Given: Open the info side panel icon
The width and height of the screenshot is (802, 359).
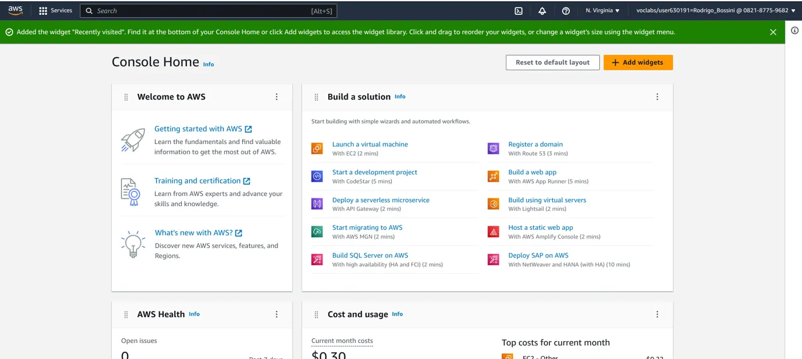Looking at the screenshot, I should tap(795, 31).
